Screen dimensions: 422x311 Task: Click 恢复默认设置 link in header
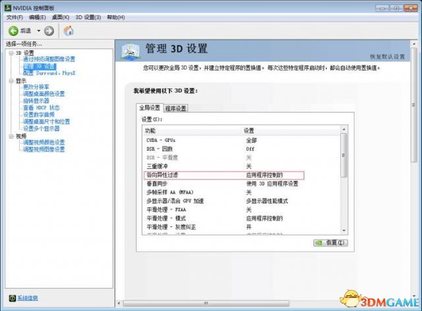(387, 57)
